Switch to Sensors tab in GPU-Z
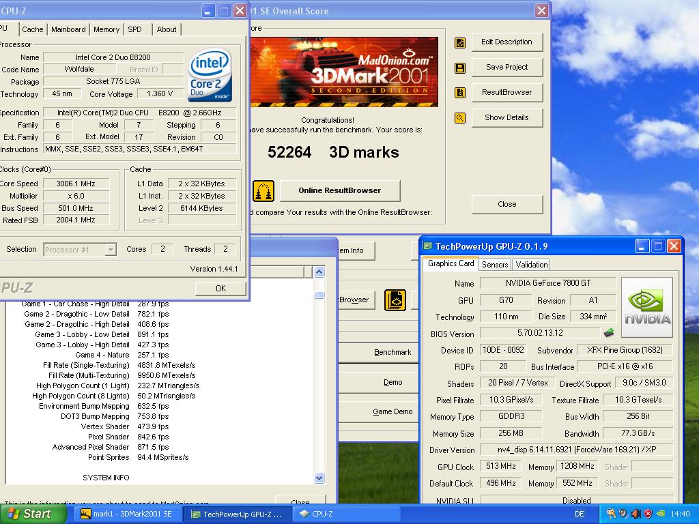This screenshot has height=524, width=699. pyautogui.click(x=495, y=264)
